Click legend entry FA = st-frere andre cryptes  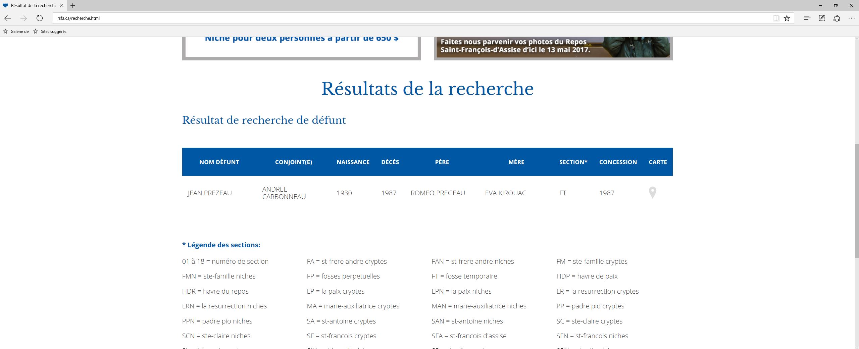(347, 261)
